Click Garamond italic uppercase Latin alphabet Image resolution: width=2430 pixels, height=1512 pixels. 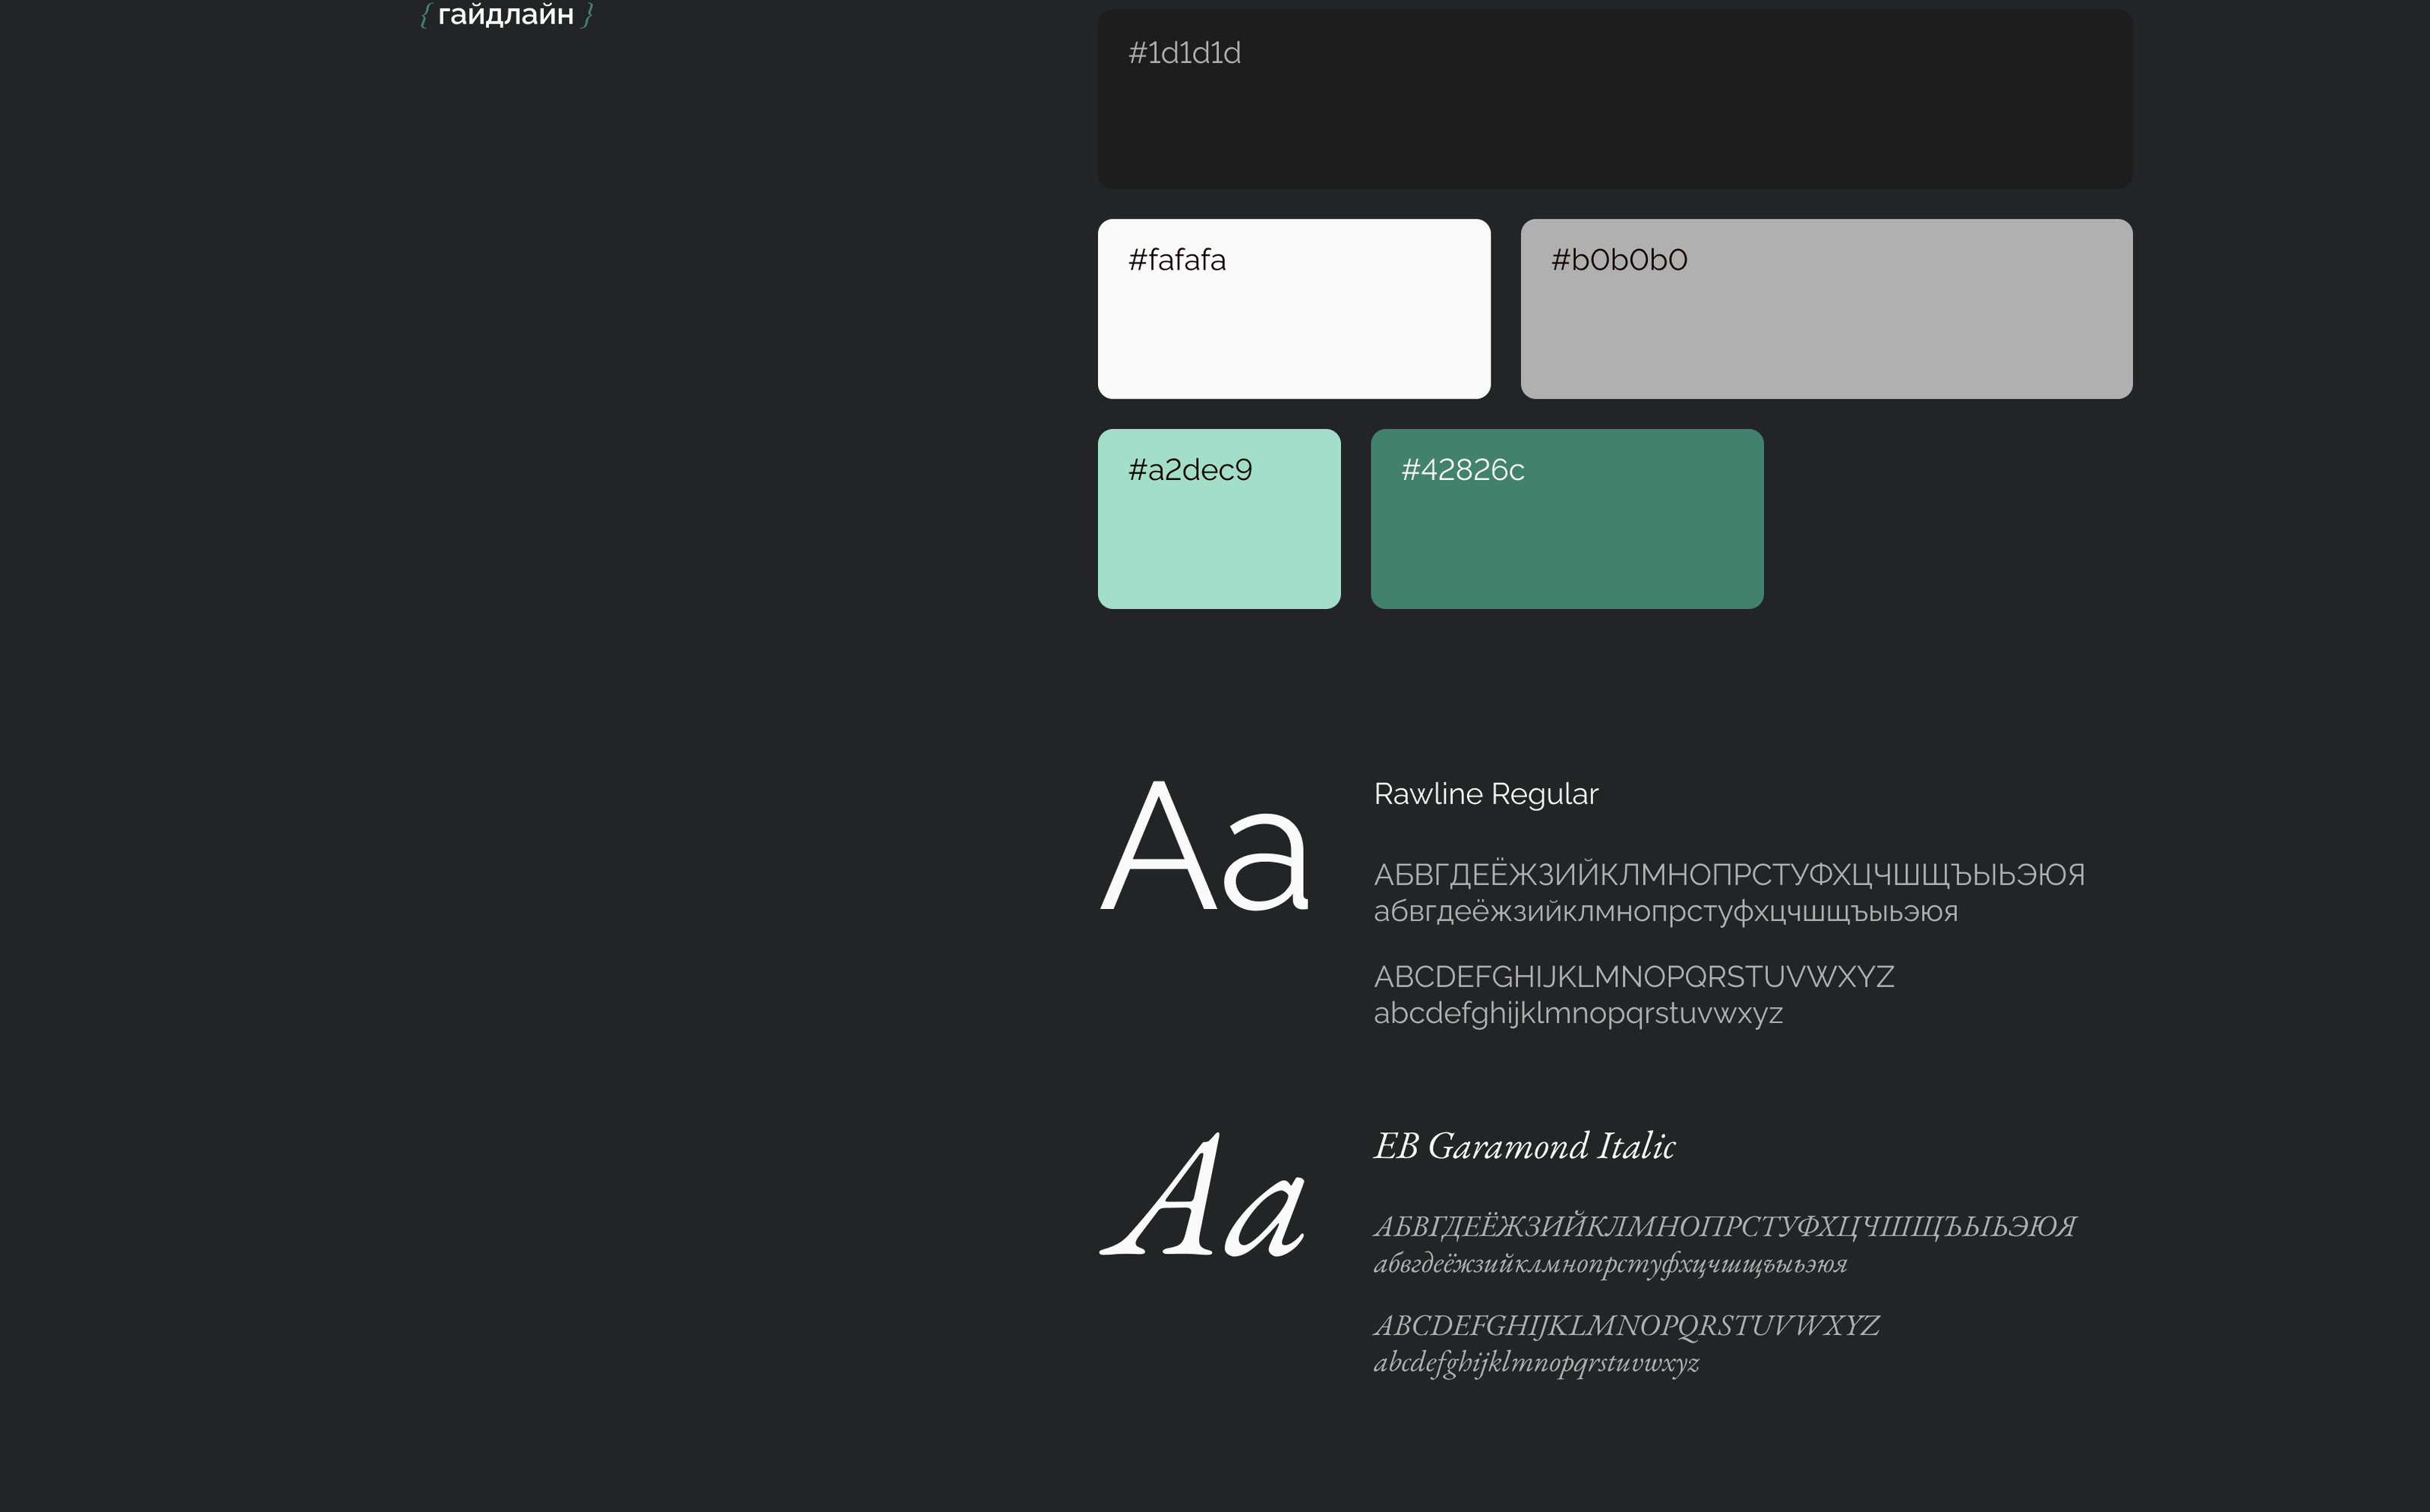1626,1326
